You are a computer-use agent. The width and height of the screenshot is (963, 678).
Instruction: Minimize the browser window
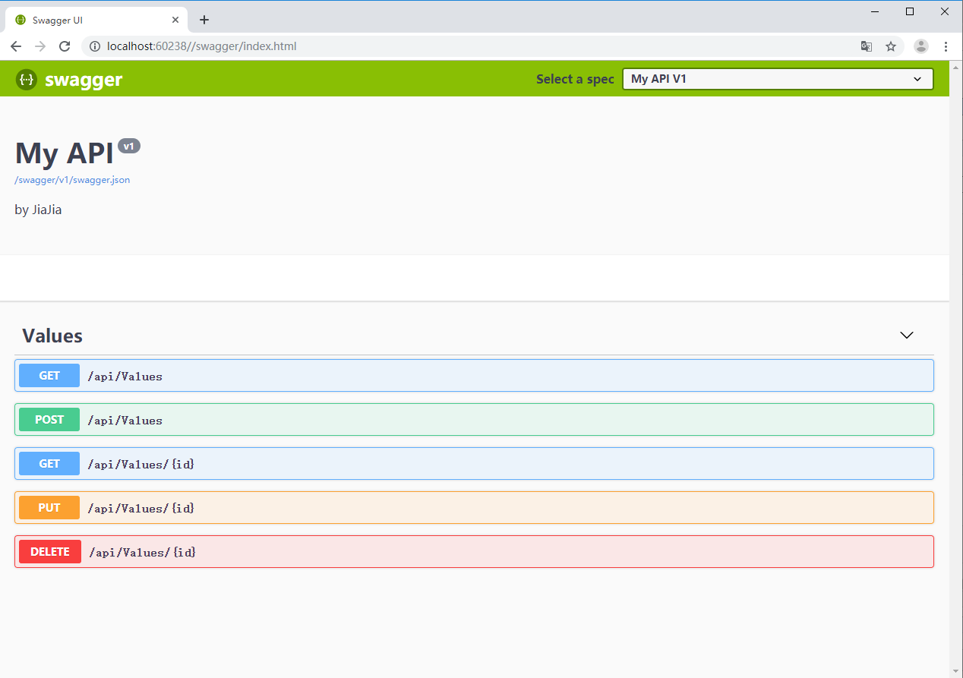(875, 11)
